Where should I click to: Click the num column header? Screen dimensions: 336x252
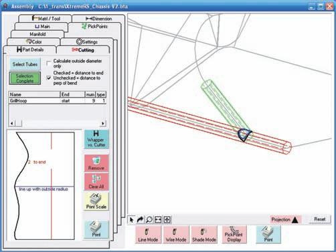(90, 94)
